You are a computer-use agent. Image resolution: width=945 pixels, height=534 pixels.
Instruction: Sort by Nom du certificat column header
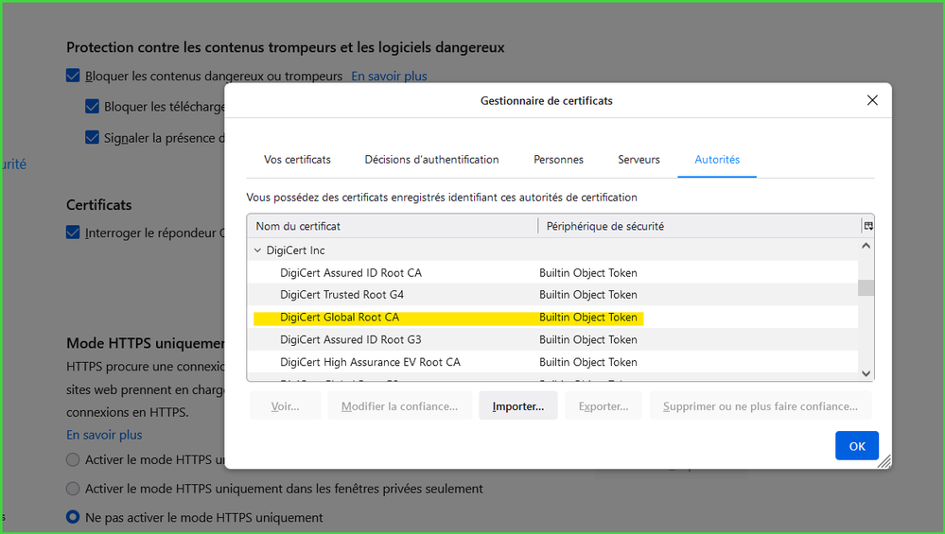pyautogui.click(x=393, y=227)
